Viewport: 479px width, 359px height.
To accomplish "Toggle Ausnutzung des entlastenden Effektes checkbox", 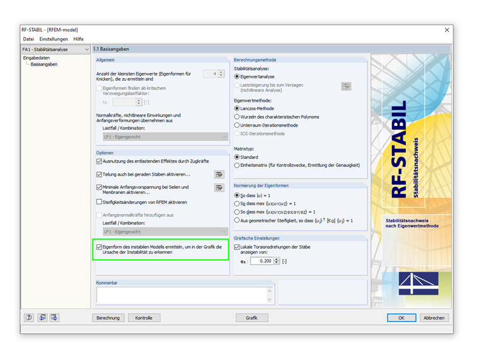I will (x=99, y=161).
